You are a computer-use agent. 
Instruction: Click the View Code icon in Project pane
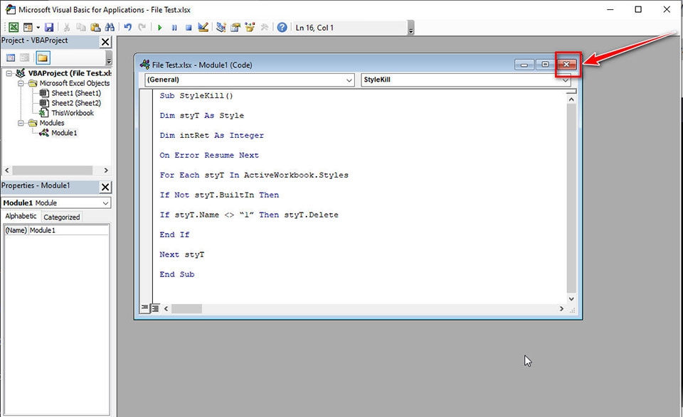(11, 58)
